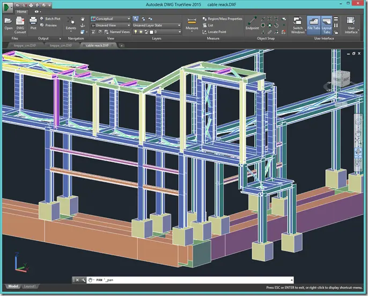The width and height of the screenshot is (368, 296).
Task: Zoom to Extents
Action: [x=71, y=24]
